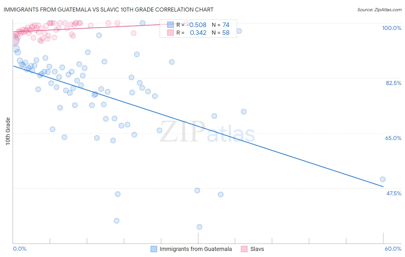Click the 47.5% y-axis label

tap(393, 193)
